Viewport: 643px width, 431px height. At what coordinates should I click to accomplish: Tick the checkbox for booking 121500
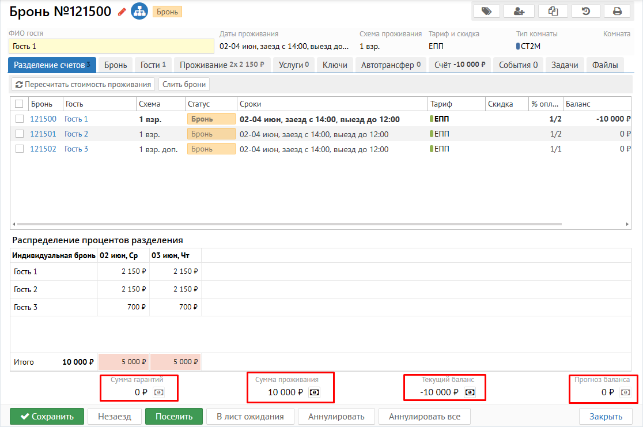[20, 119]
